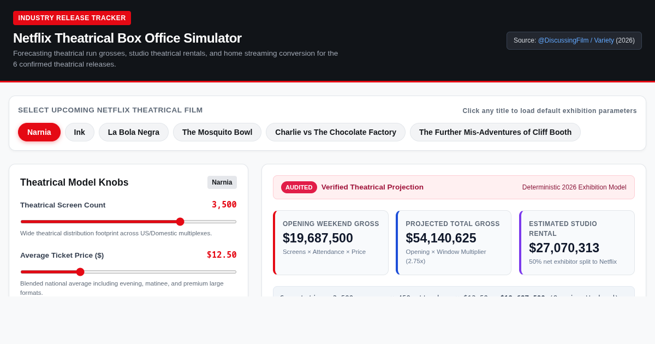
Task: Load The Mosquito Bowl parameters
Action: click(x=217, y=132)
